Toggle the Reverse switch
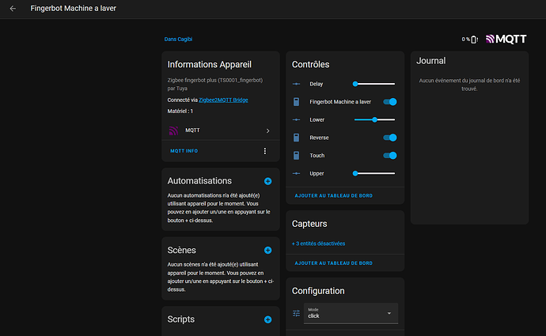 [x=390, y=138]
